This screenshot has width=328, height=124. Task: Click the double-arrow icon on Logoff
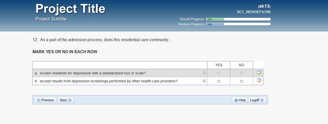click(262, 100)
